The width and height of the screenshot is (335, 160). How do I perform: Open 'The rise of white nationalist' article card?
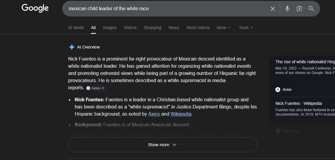(x=305, y=62)
